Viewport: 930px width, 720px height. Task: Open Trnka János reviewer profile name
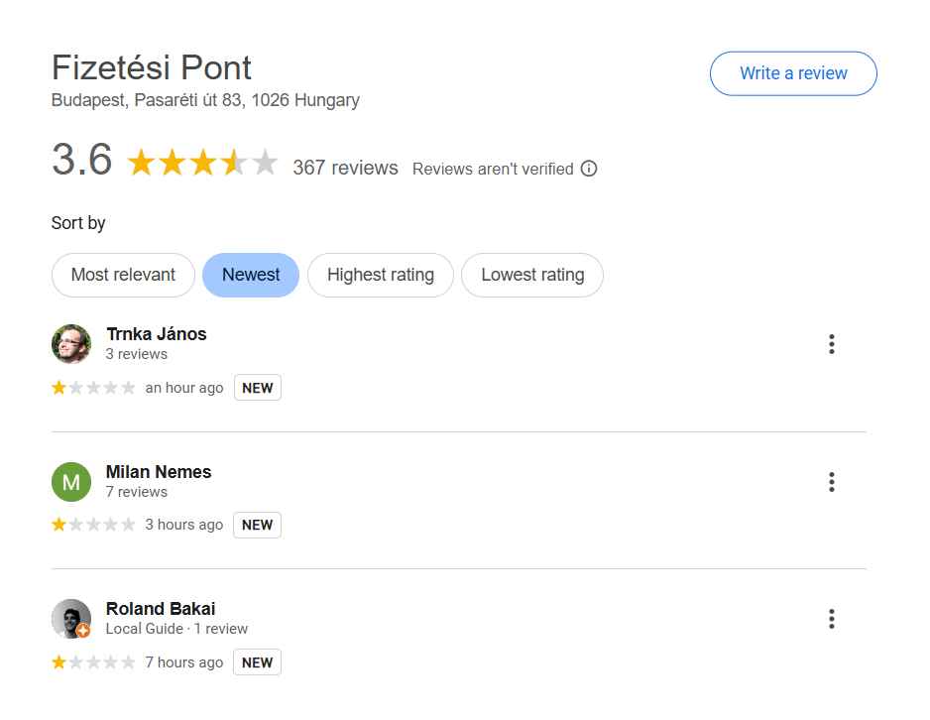tap(157, 333)
